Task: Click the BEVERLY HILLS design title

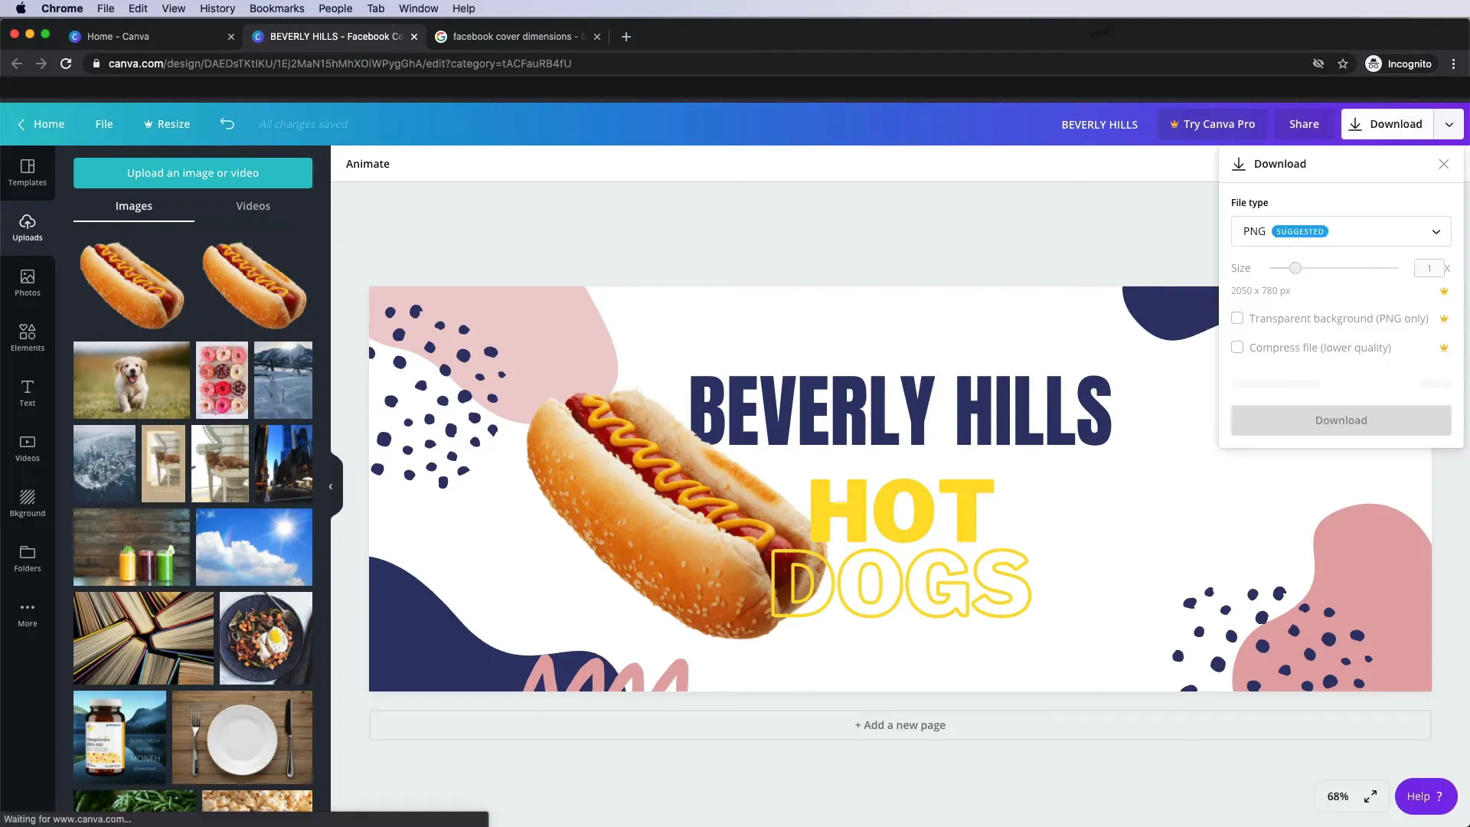Action: [1099, 125]
